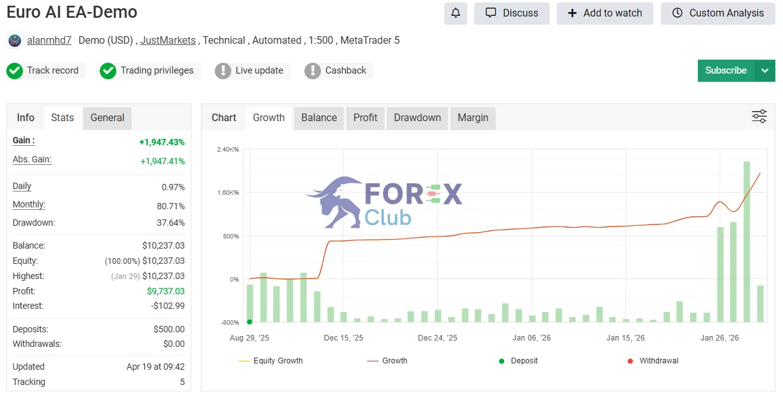Image resolution: width=783 pixels, height=397 pixels.
Task: Click the Forex Club bull logo
Action: coord(384,202)
